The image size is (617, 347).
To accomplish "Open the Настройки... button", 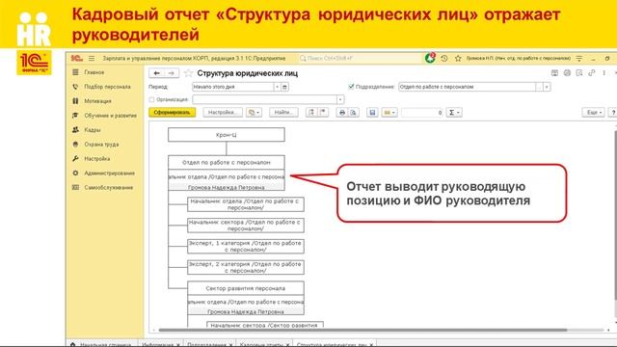I will 223,113.
